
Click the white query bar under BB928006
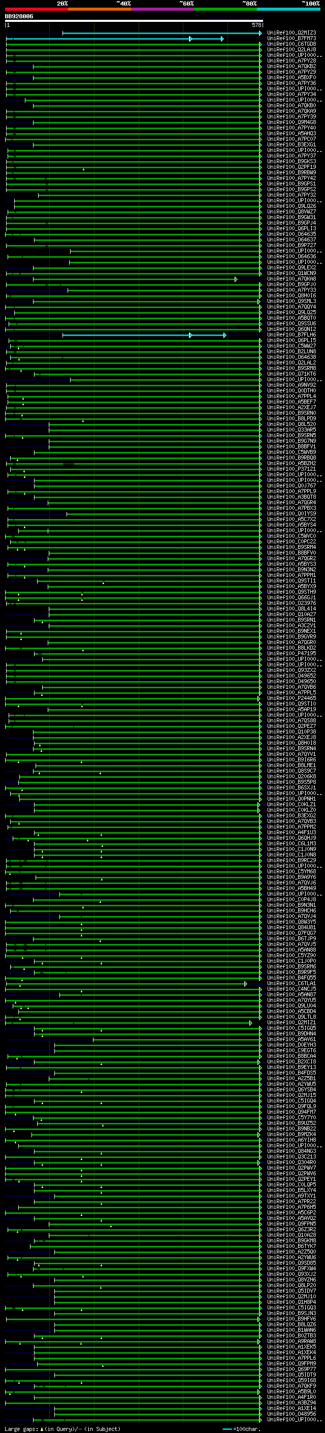[x=134, y=21]
